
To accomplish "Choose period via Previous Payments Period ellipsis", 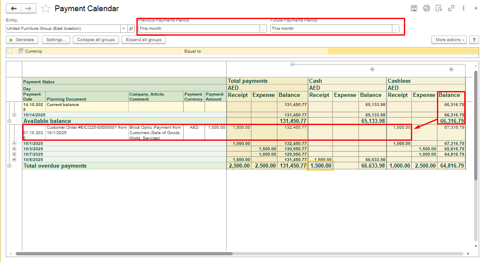I will click(x=263, y=29).
